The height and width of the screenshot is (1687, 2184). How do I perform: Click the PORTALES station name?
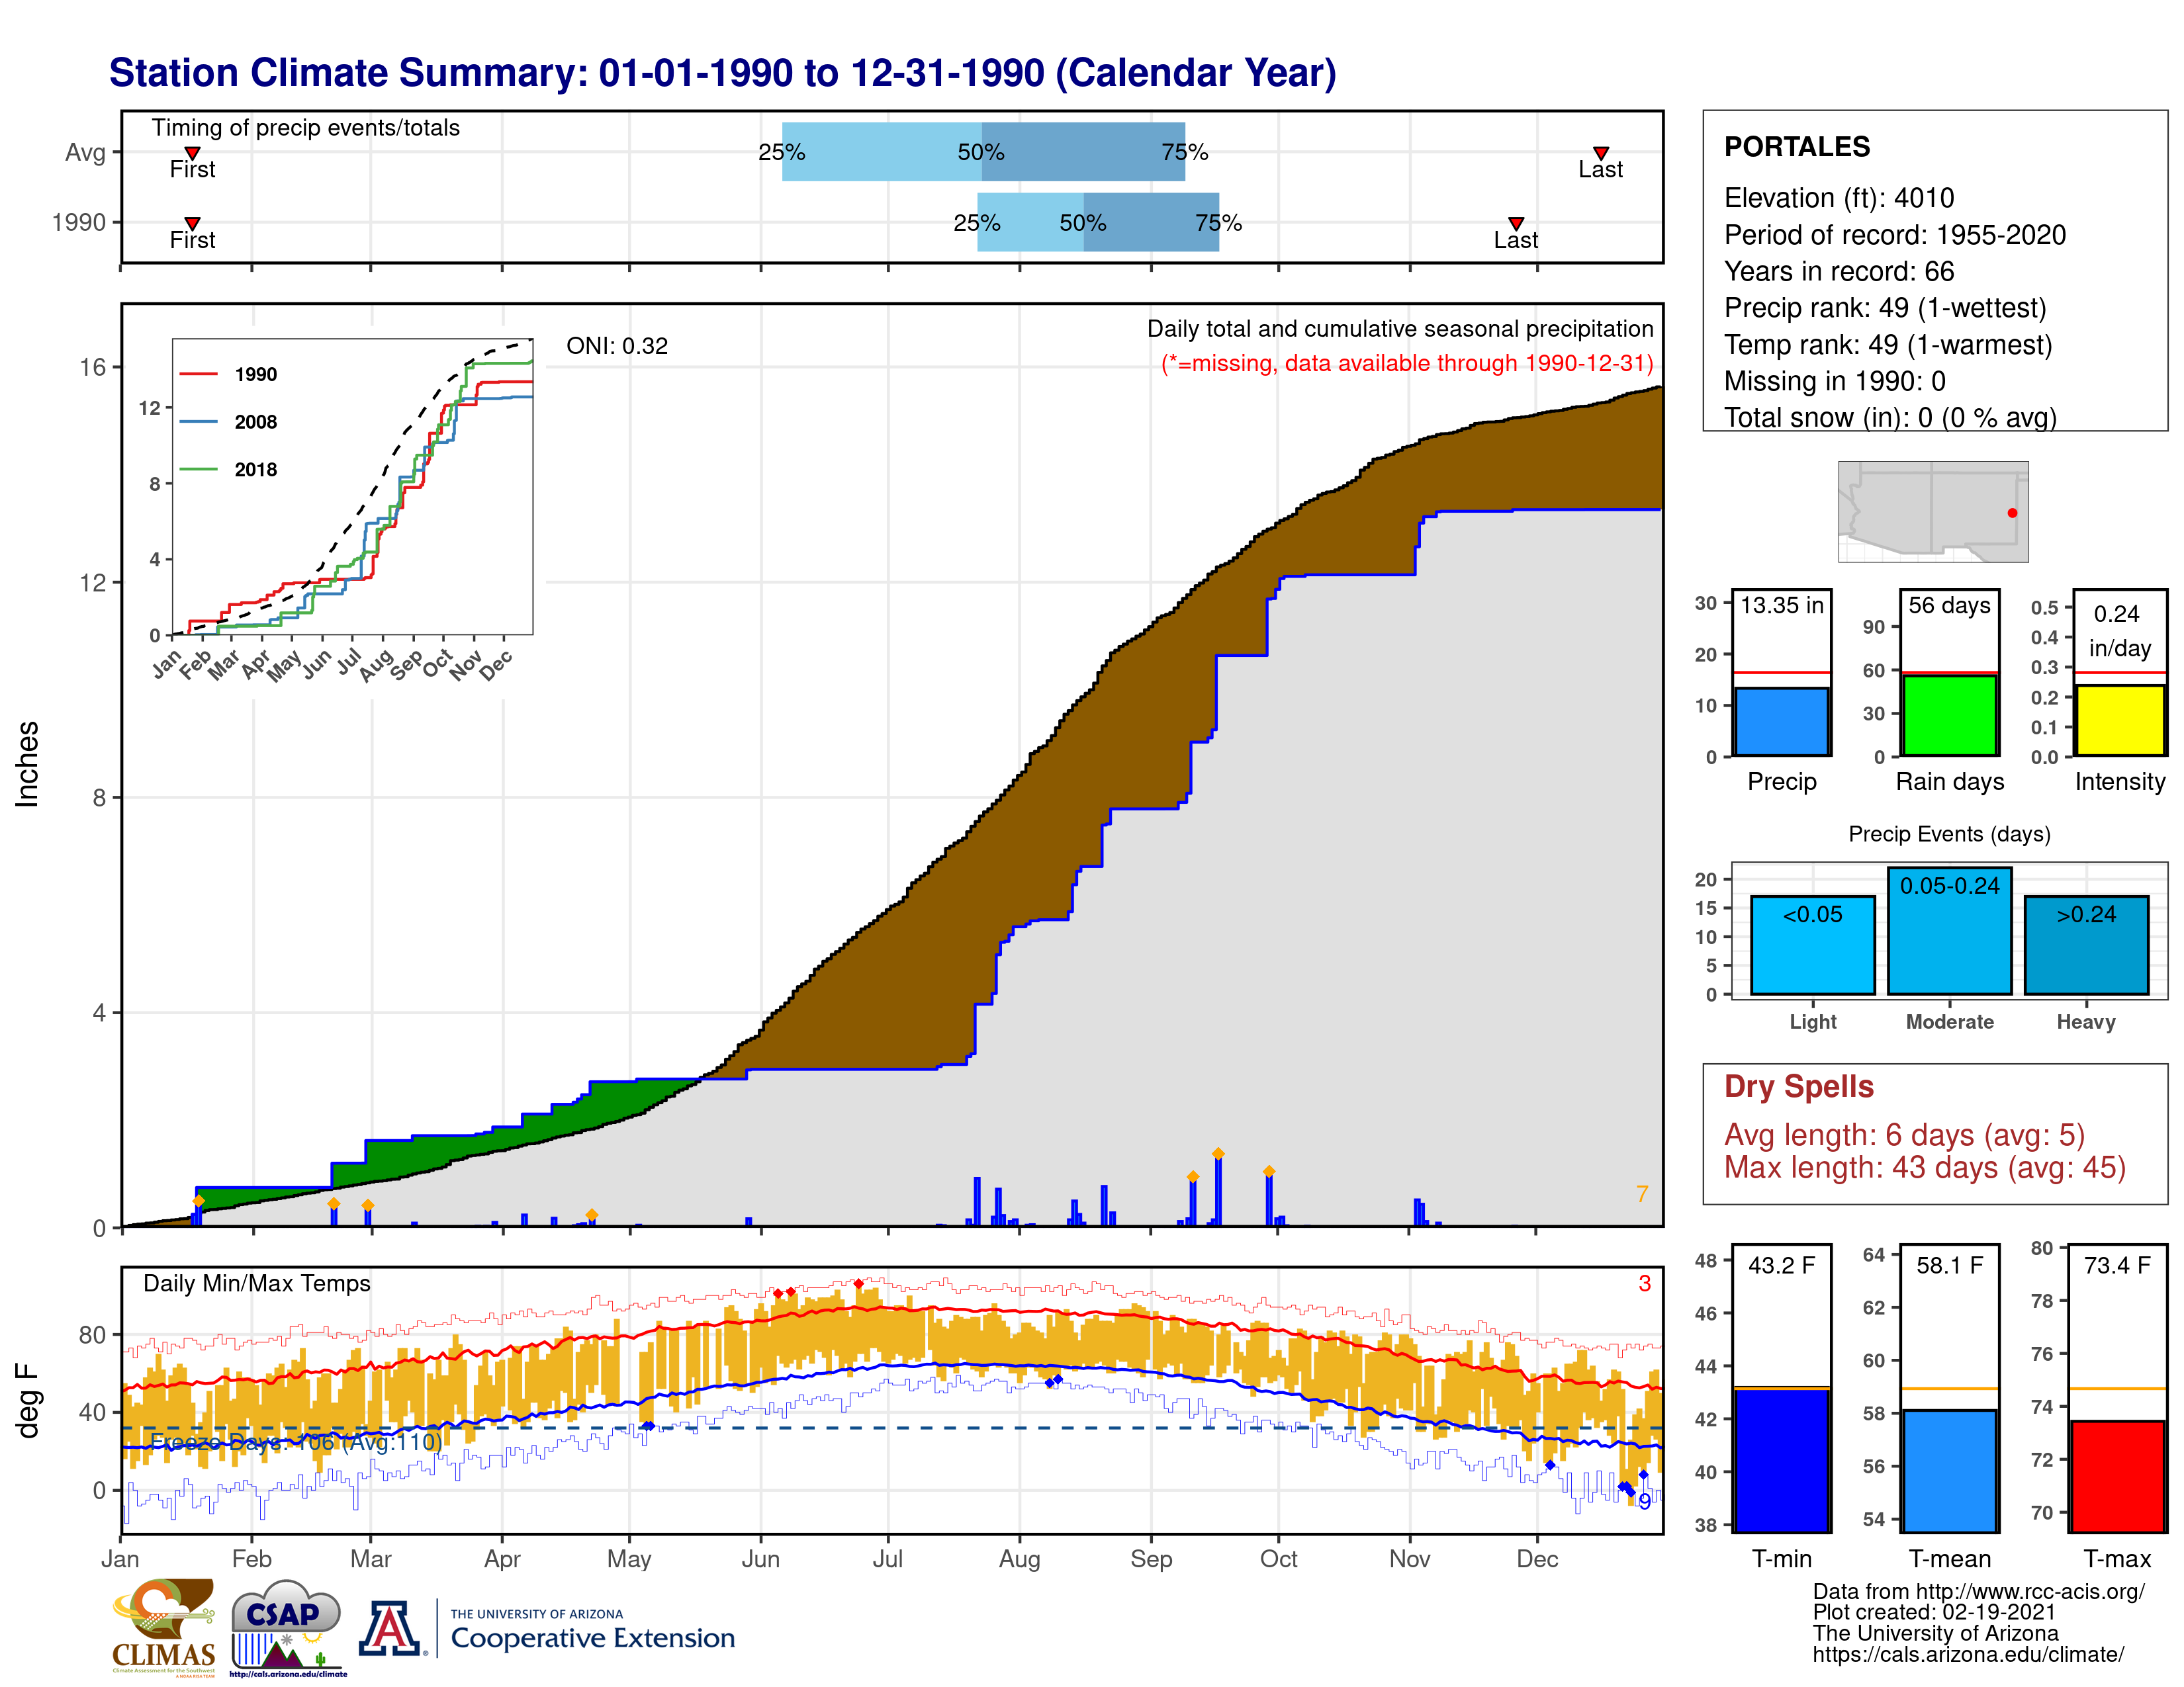(1797, 147)
